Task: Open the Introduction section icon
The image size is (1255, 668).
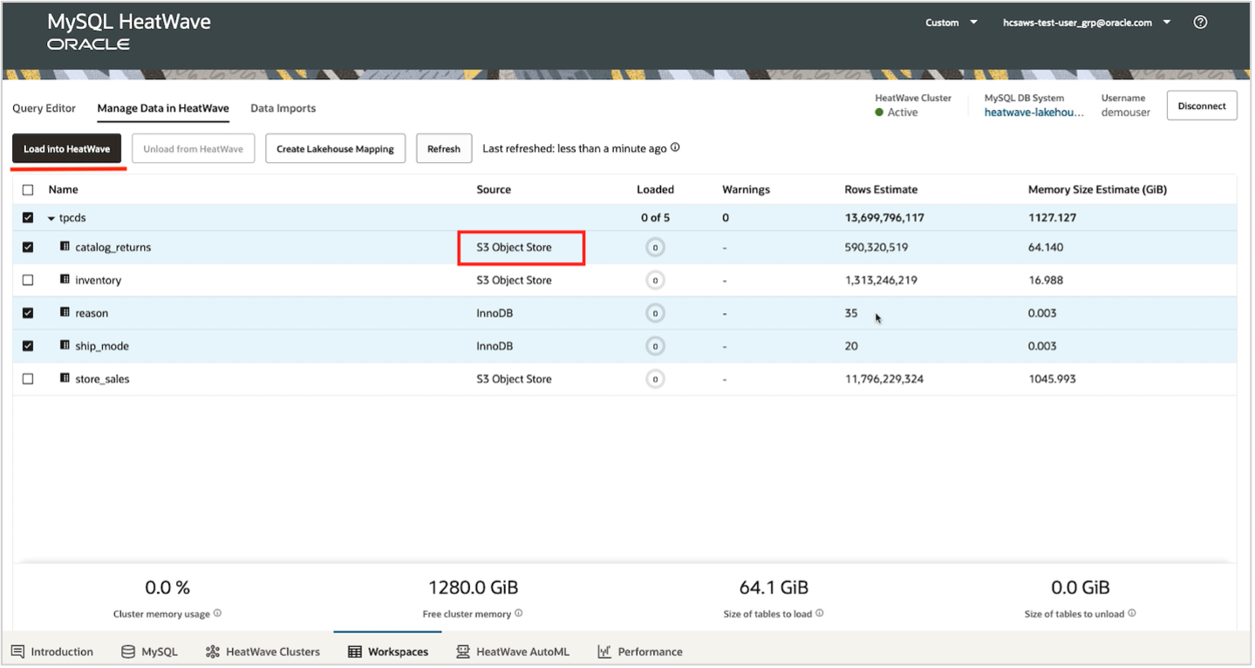Action: coord(19,651)
